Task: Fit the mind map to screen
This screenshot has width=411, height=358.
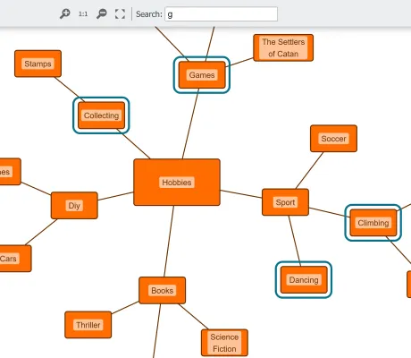Action: (120, 14)
